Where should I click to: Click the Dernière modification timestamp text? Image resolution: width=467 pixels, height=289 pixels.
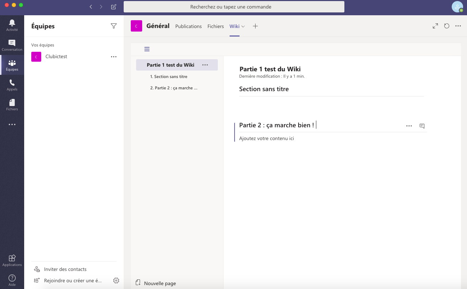[x=272, y=76]
